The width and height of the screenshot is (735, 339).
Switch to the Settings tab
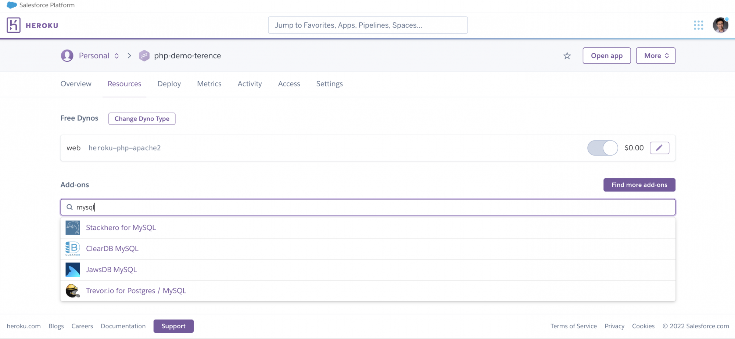[329, 84]
